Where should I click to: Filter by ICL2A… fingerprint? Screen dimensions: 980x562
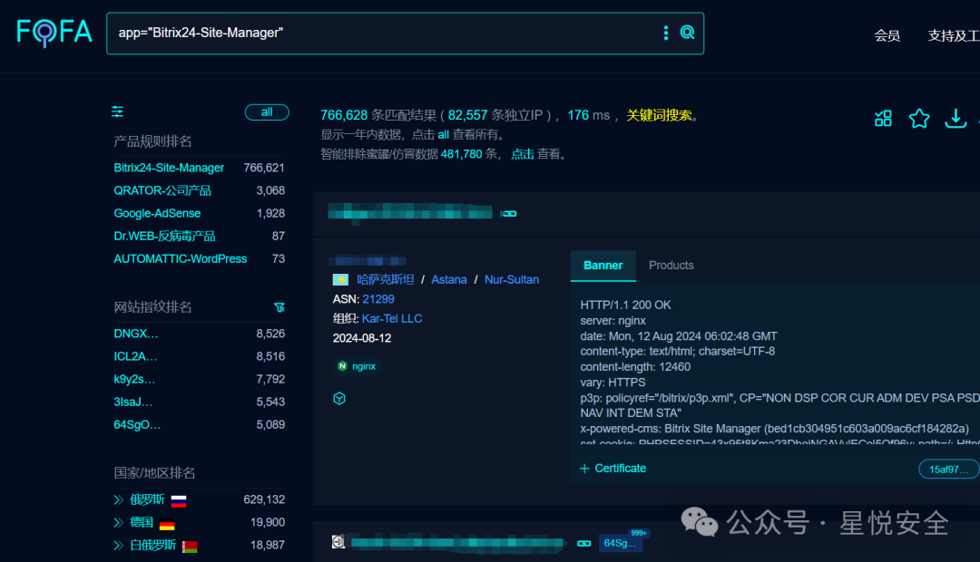click(x=135, y=356)
